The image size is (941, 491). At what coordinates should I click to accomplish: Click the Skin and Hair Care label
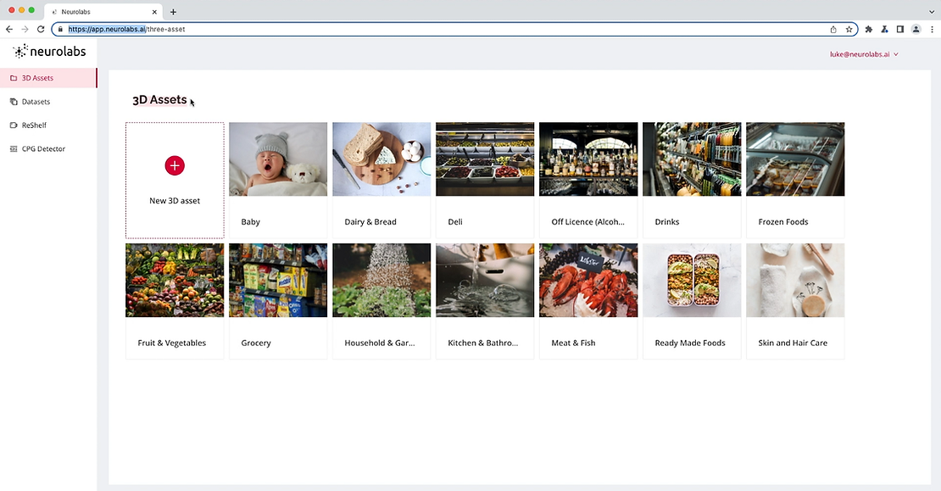(792, 343)
